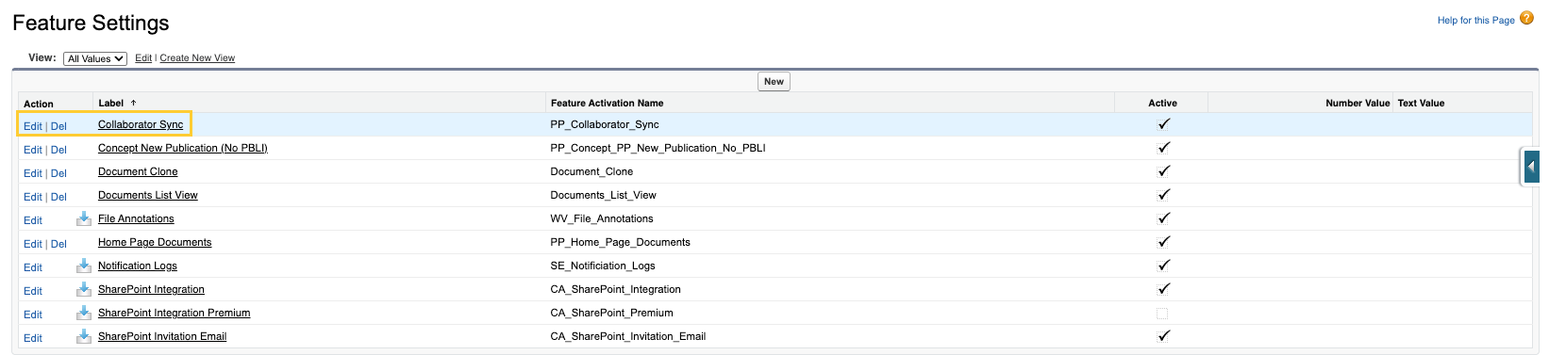Click the download icon beside File Annotations
Screen dimensions: 1549x355
coord(84,218)
